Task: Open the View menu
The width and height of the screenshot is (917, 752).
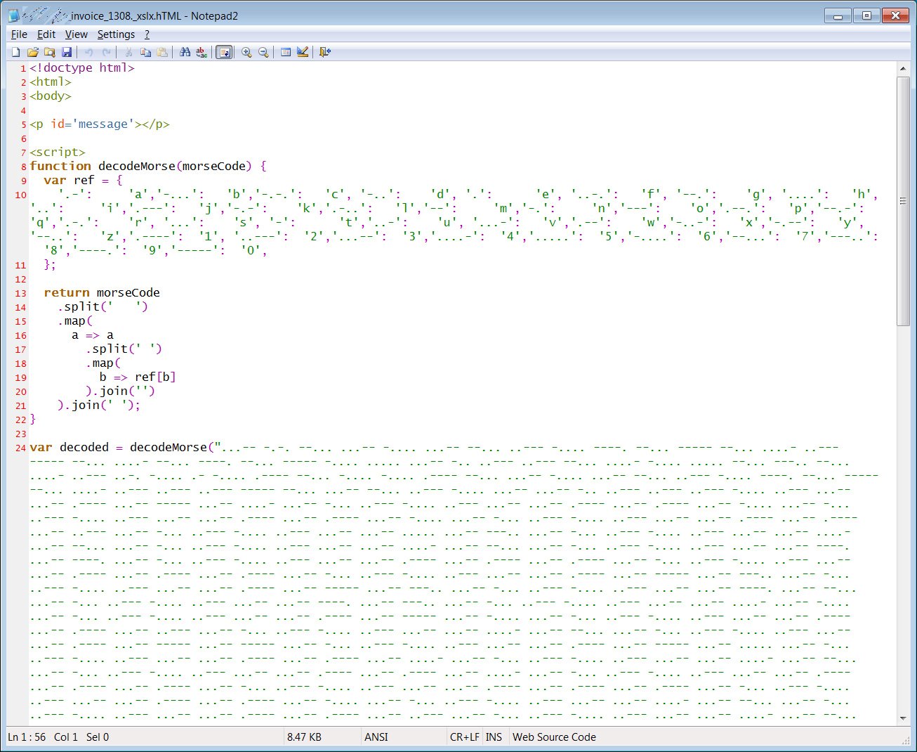Action: point(76,34)
